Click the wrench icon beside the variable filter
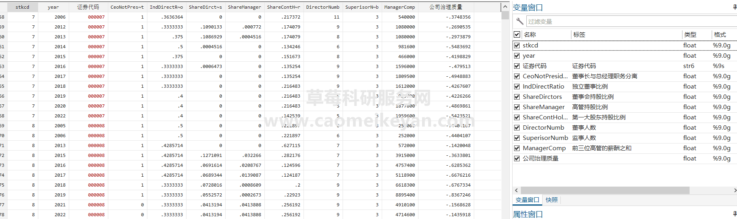This screenshot has width=737, height=219. (x=520, y=21)
